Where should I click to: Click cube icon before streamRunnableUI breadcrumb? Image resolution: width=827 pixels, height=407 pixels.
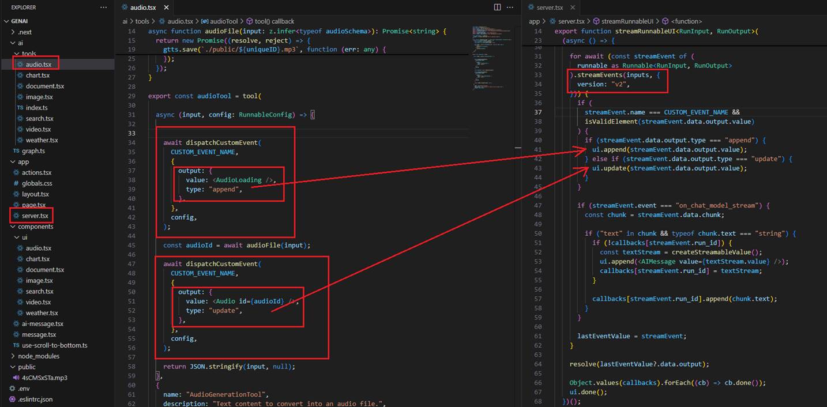[597, 21]
